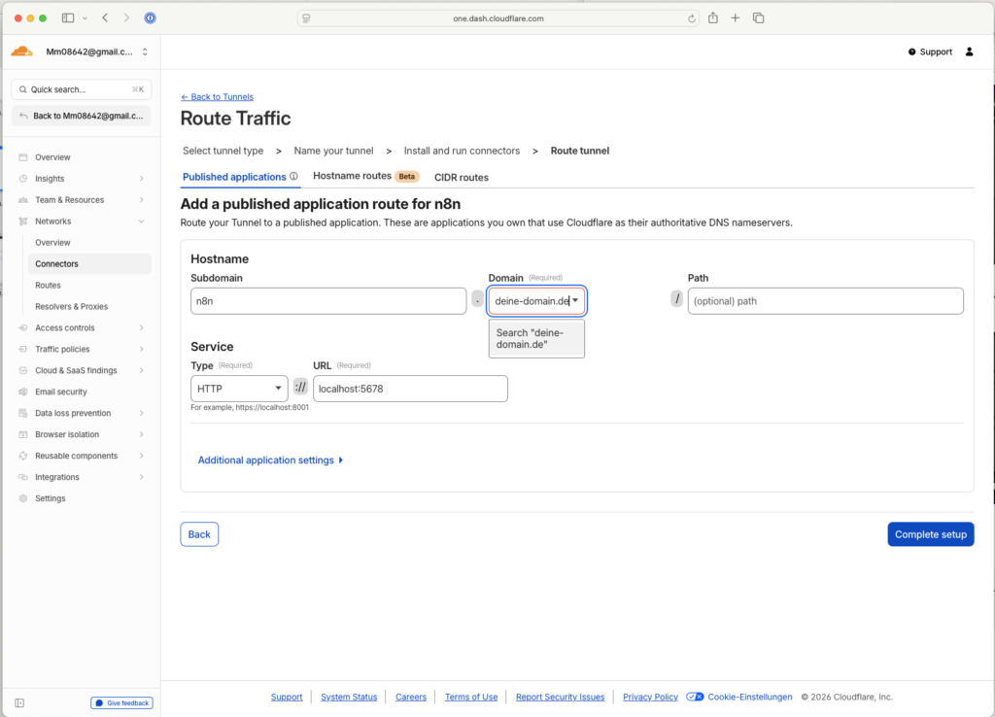Open the Service Type HTTP dropdown
This screenshot has height=717, width=995.
[x=239, y=389]
